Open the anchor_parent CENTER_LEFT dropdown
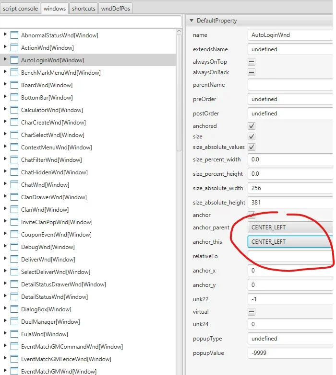336x375 pixels. coord(290,227)
